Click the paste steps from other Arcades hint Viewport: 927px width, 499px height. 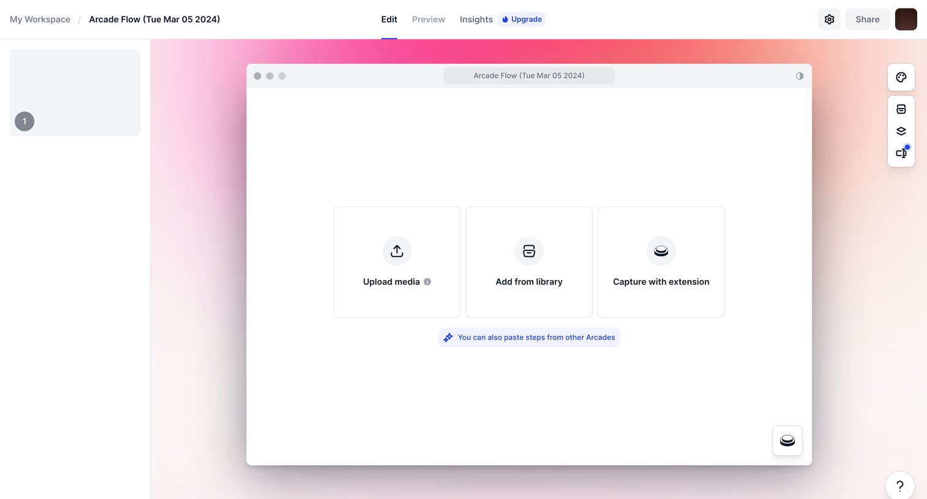pos(529,337)
